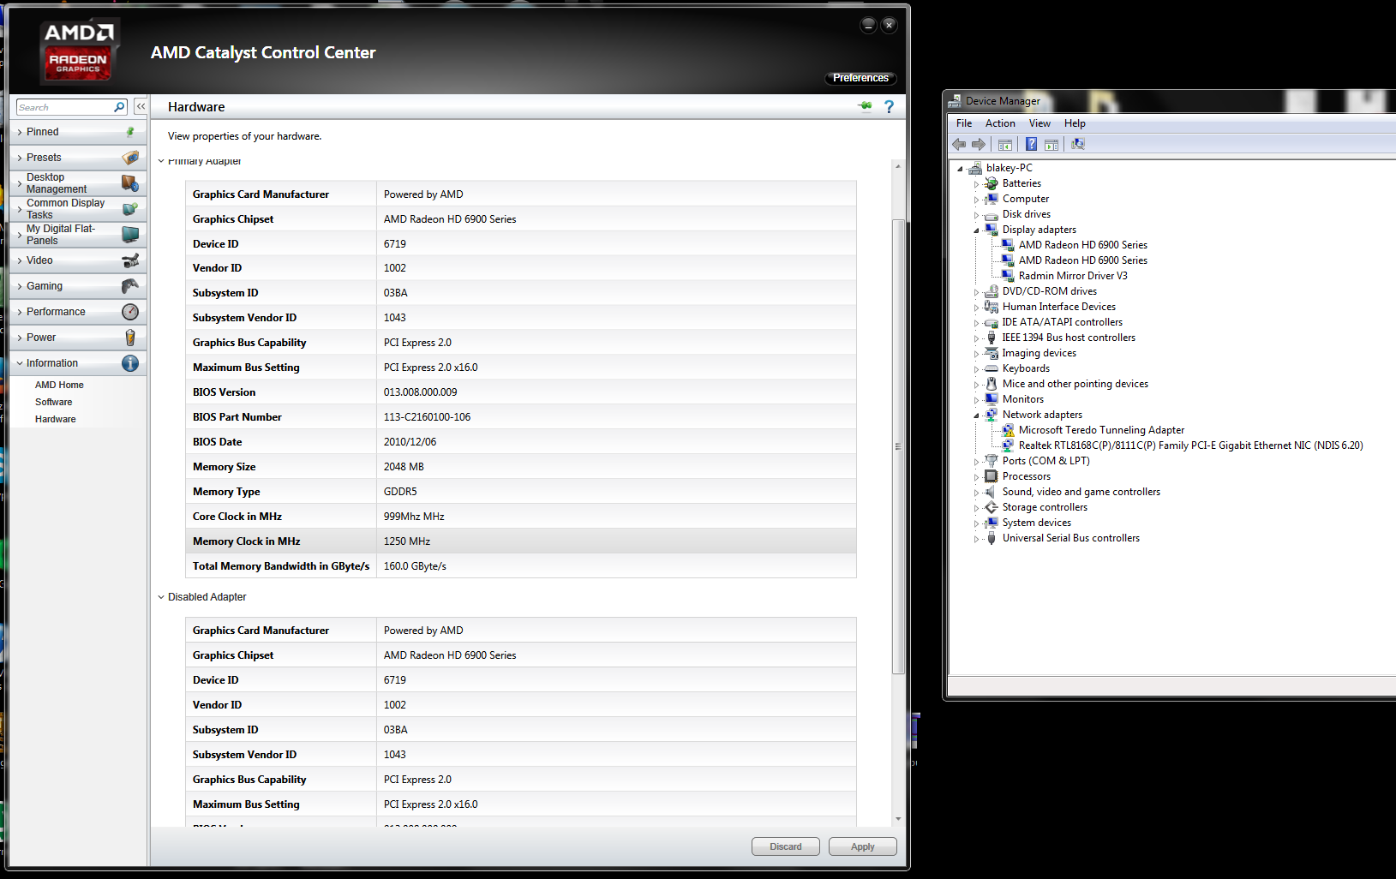Click the DVD/CD-ROM drives icon
This screenshot has height=879, width=1396.
(x=992, y=291)
